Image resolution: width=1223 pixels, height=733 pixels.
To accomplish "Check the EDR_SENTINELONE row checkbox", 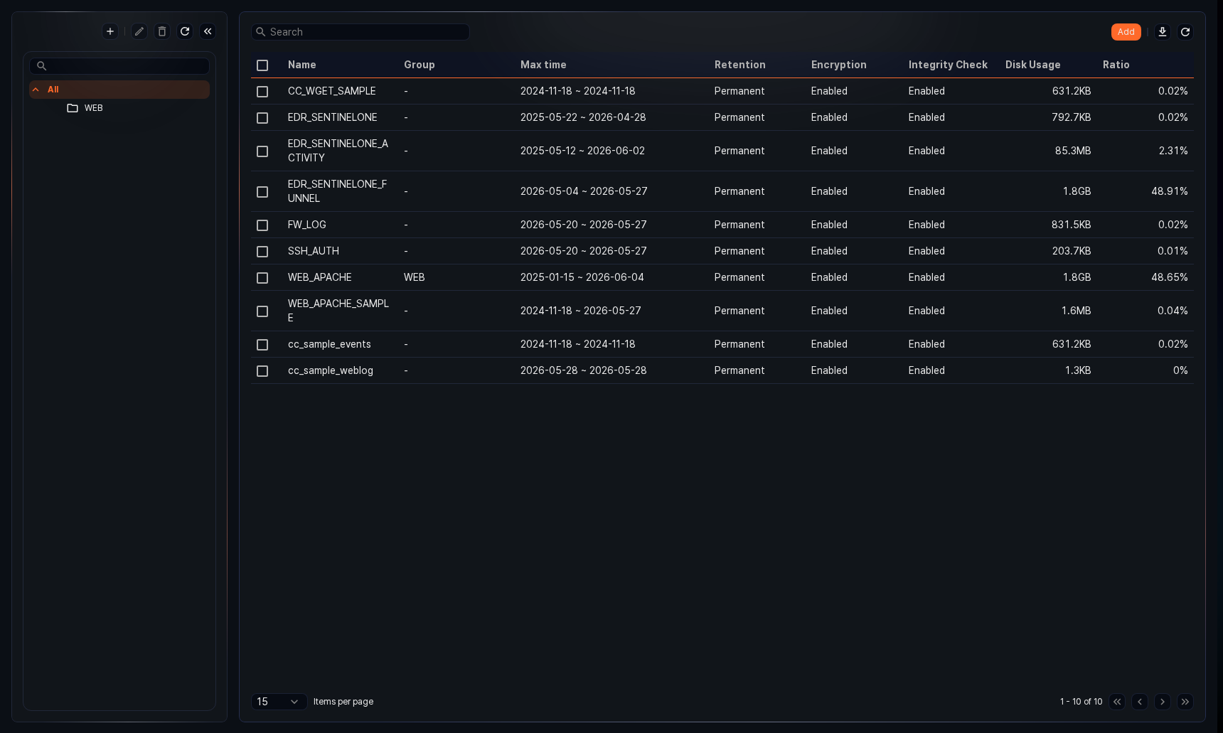I will coord(262,118).
